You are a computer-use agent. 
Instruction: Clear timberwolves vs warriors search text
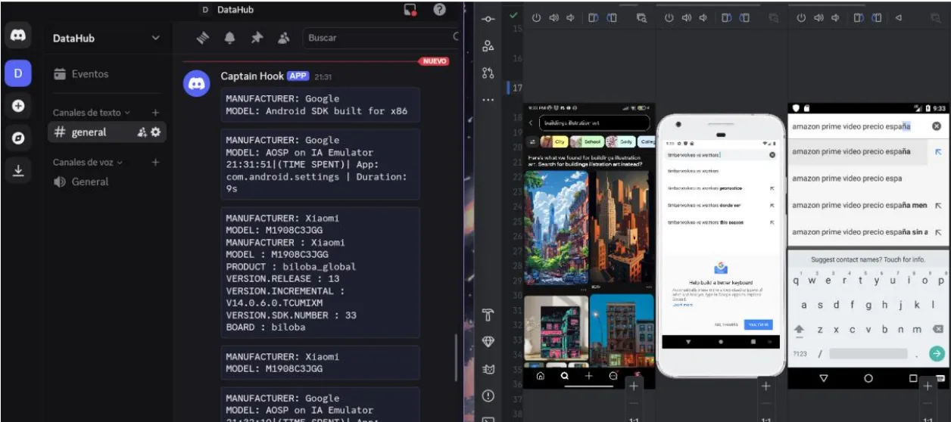(x=772, y=155)
